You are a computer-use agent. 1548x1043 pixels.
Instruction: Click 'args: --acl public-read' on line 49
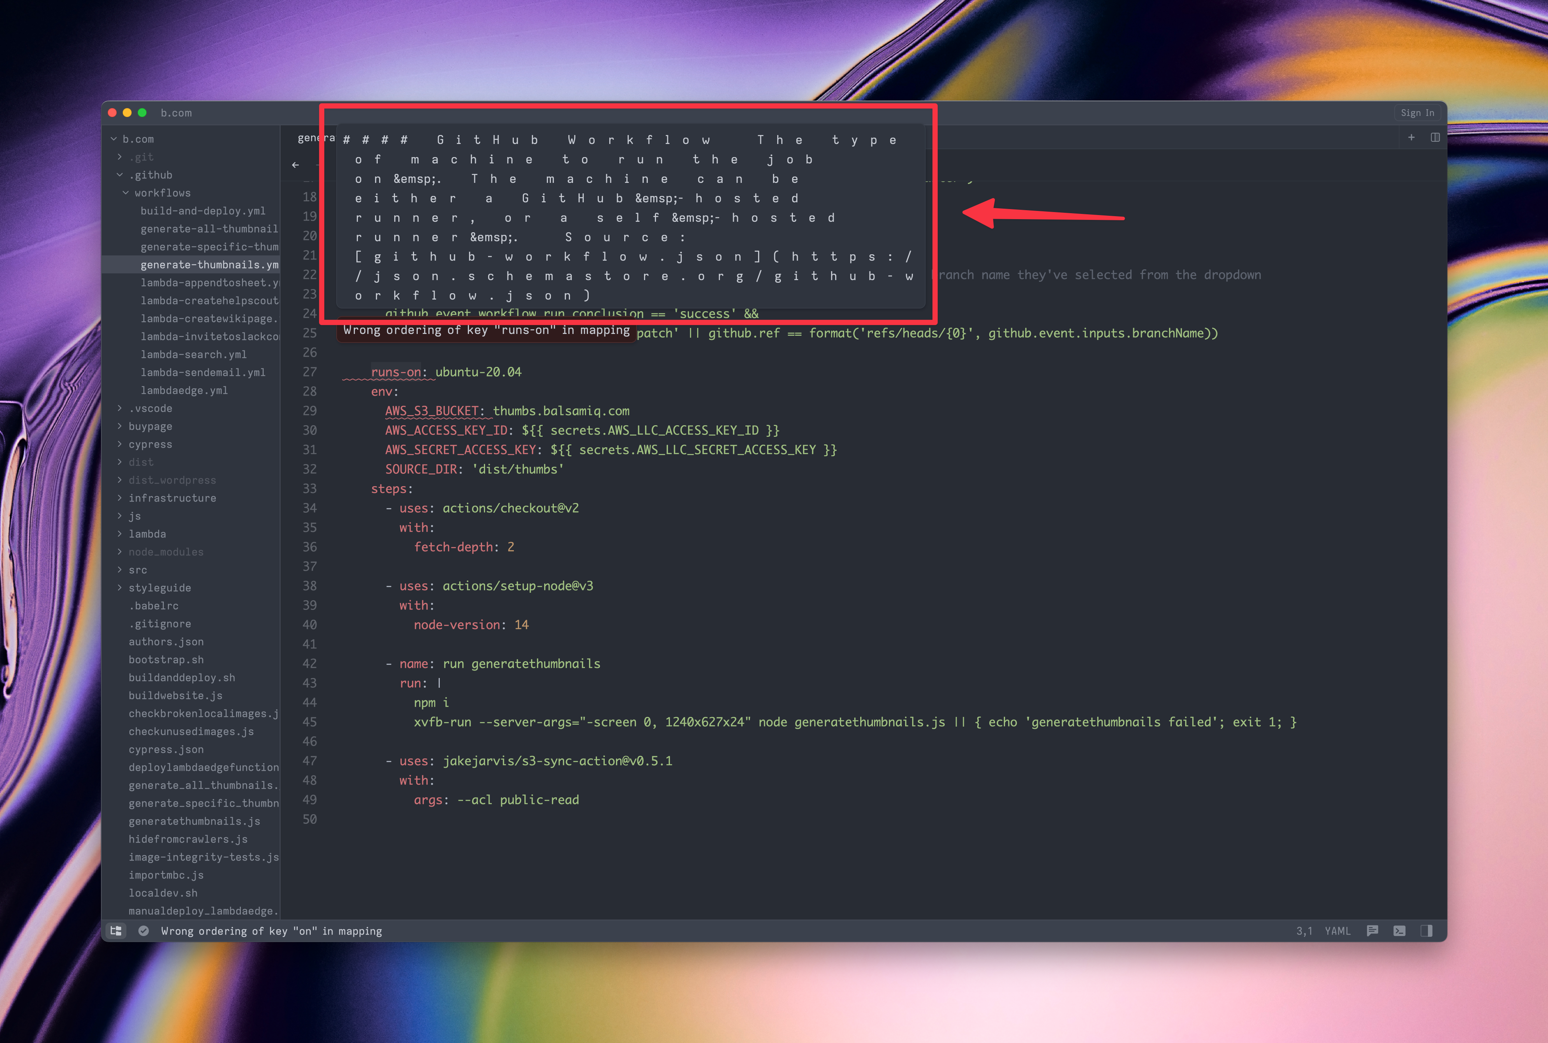496,800
